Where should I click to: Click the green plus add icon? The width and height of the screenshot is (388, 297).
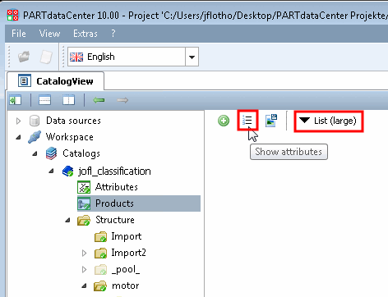[224, 121]
